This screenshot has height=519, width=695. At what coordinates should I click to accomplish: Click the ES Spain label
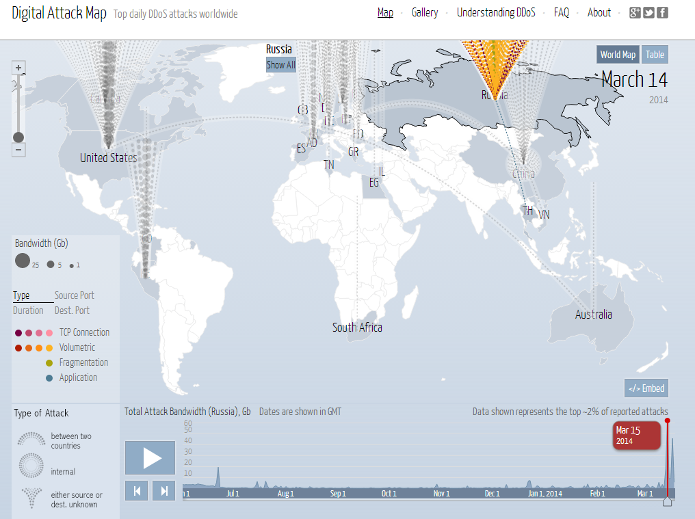pos(302,148)
